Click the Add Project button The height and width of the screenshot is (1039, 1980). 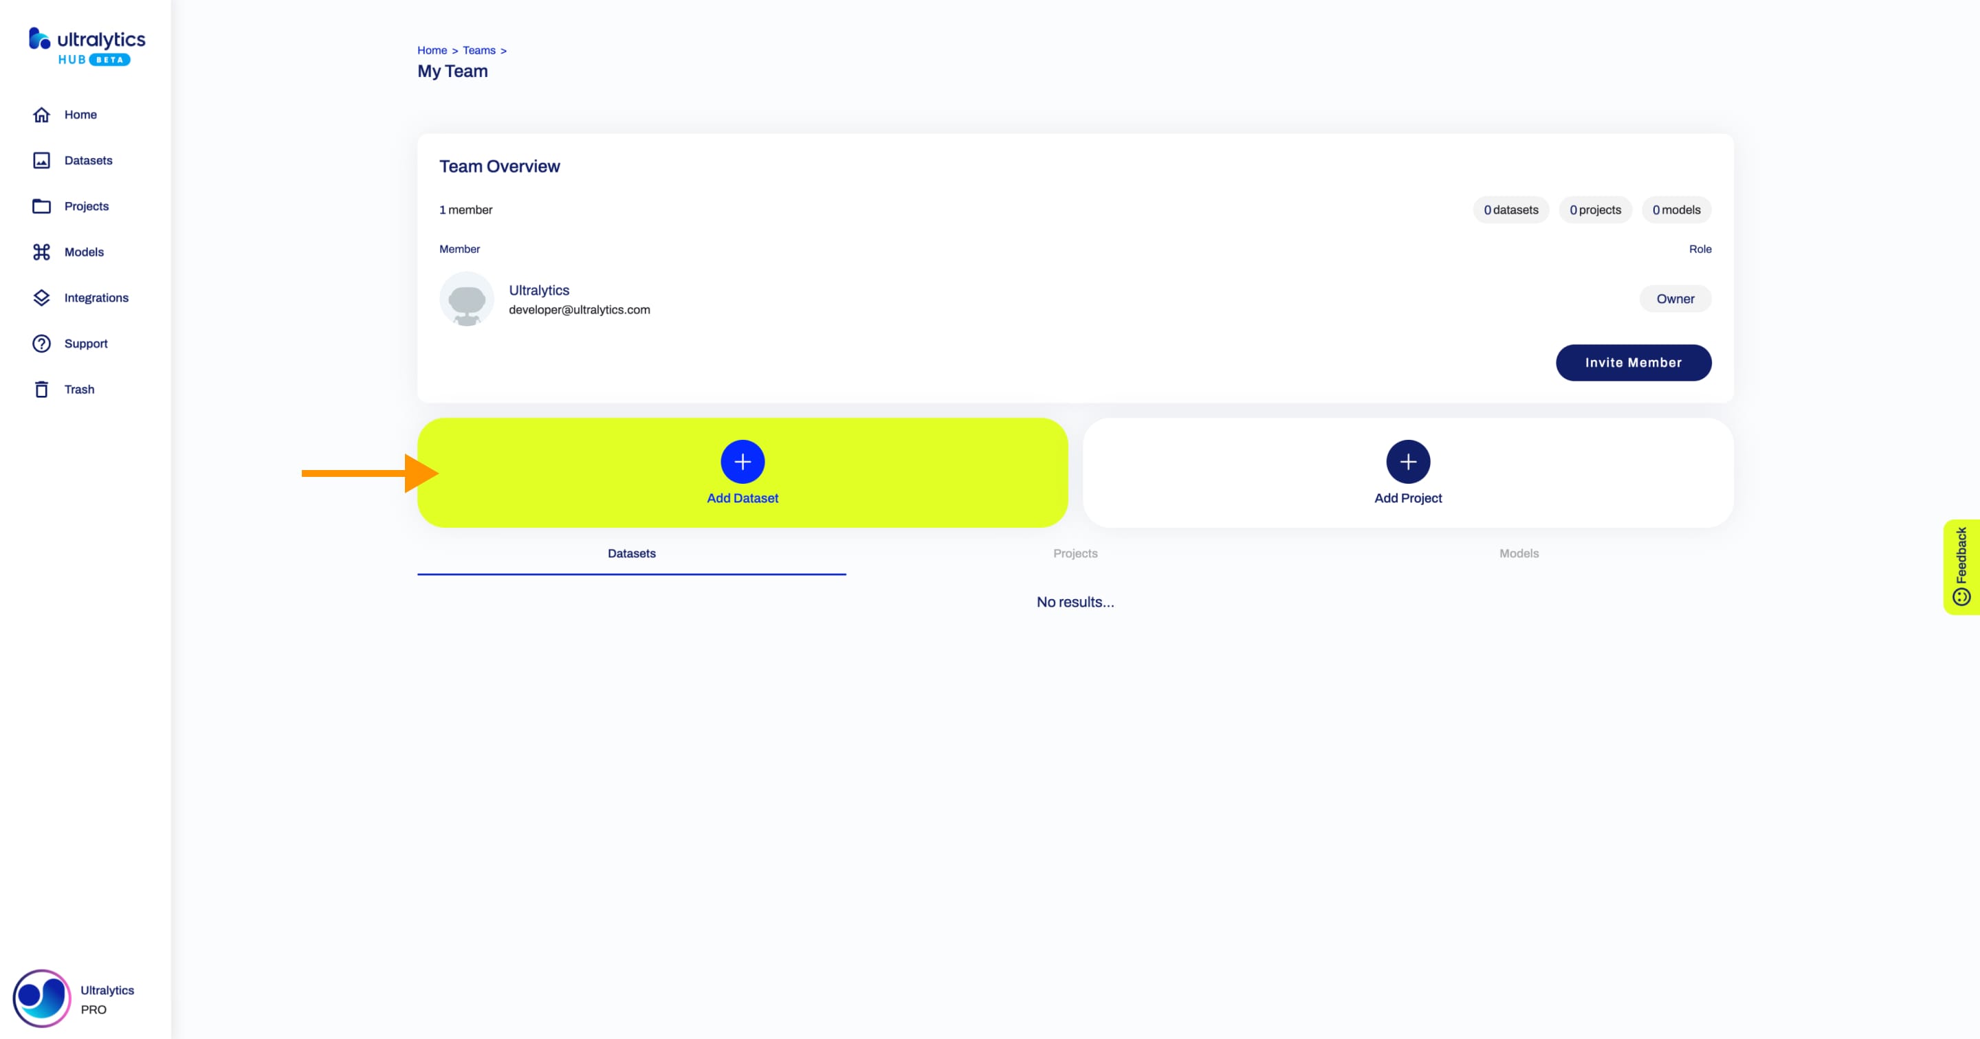(x=1408, y=473)
